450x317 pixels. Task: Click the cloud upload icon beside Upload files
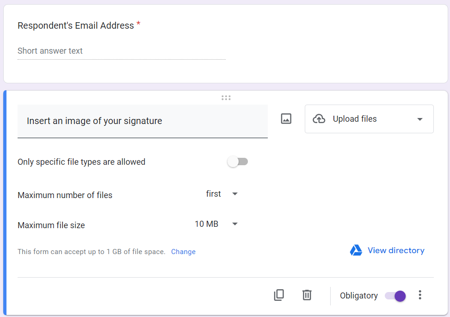click(319, 118)
